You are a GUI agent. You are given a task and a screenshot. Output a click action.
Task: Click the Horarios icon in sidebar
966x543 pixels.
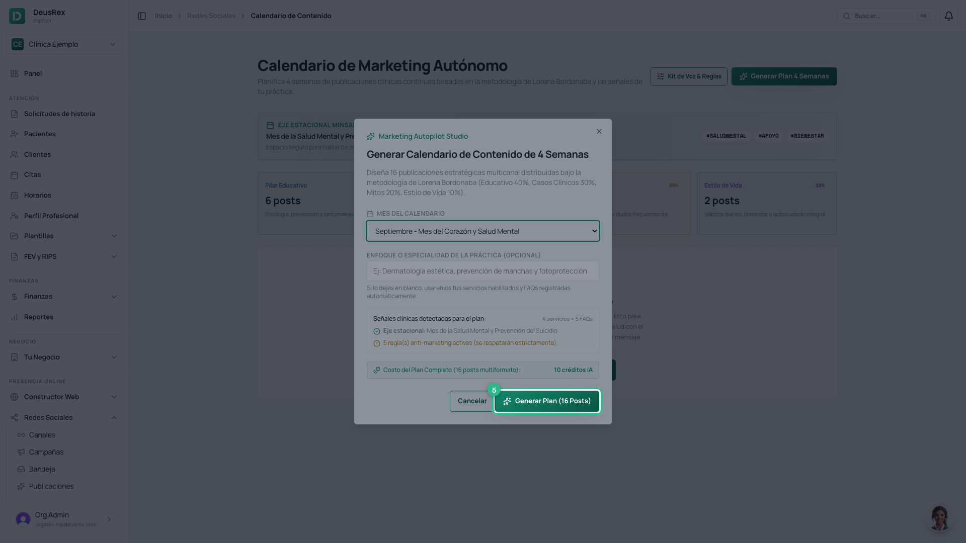pos(14,196)
